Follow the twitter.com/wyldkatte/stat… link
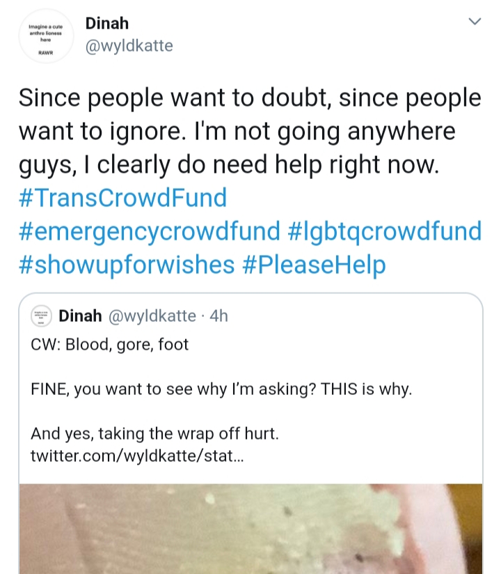This screenshot has height=574, width=501. coord(137,456)
